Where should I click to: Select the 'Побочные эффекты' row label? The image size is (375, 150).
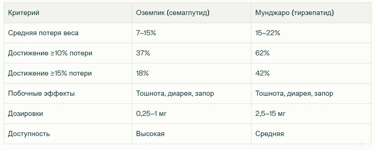(41, 94)
